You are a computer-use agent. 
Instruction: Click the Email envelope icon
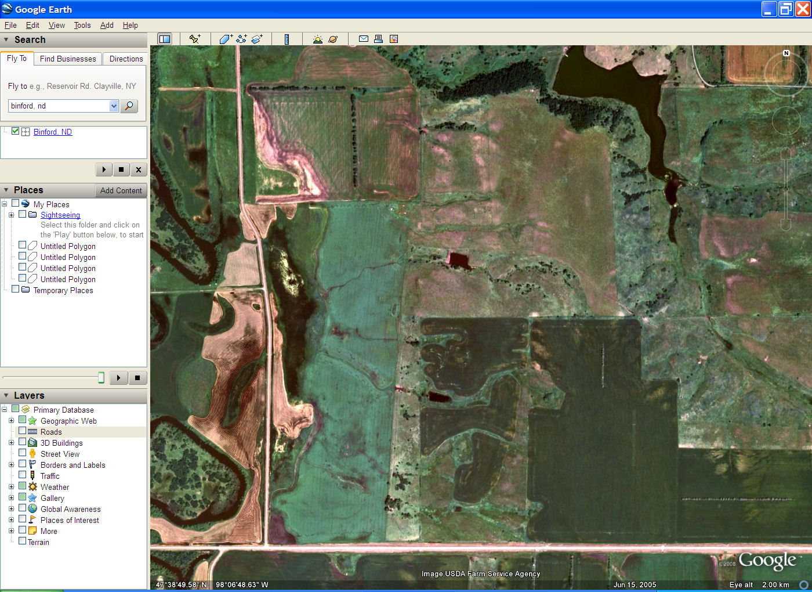(364, 39)
